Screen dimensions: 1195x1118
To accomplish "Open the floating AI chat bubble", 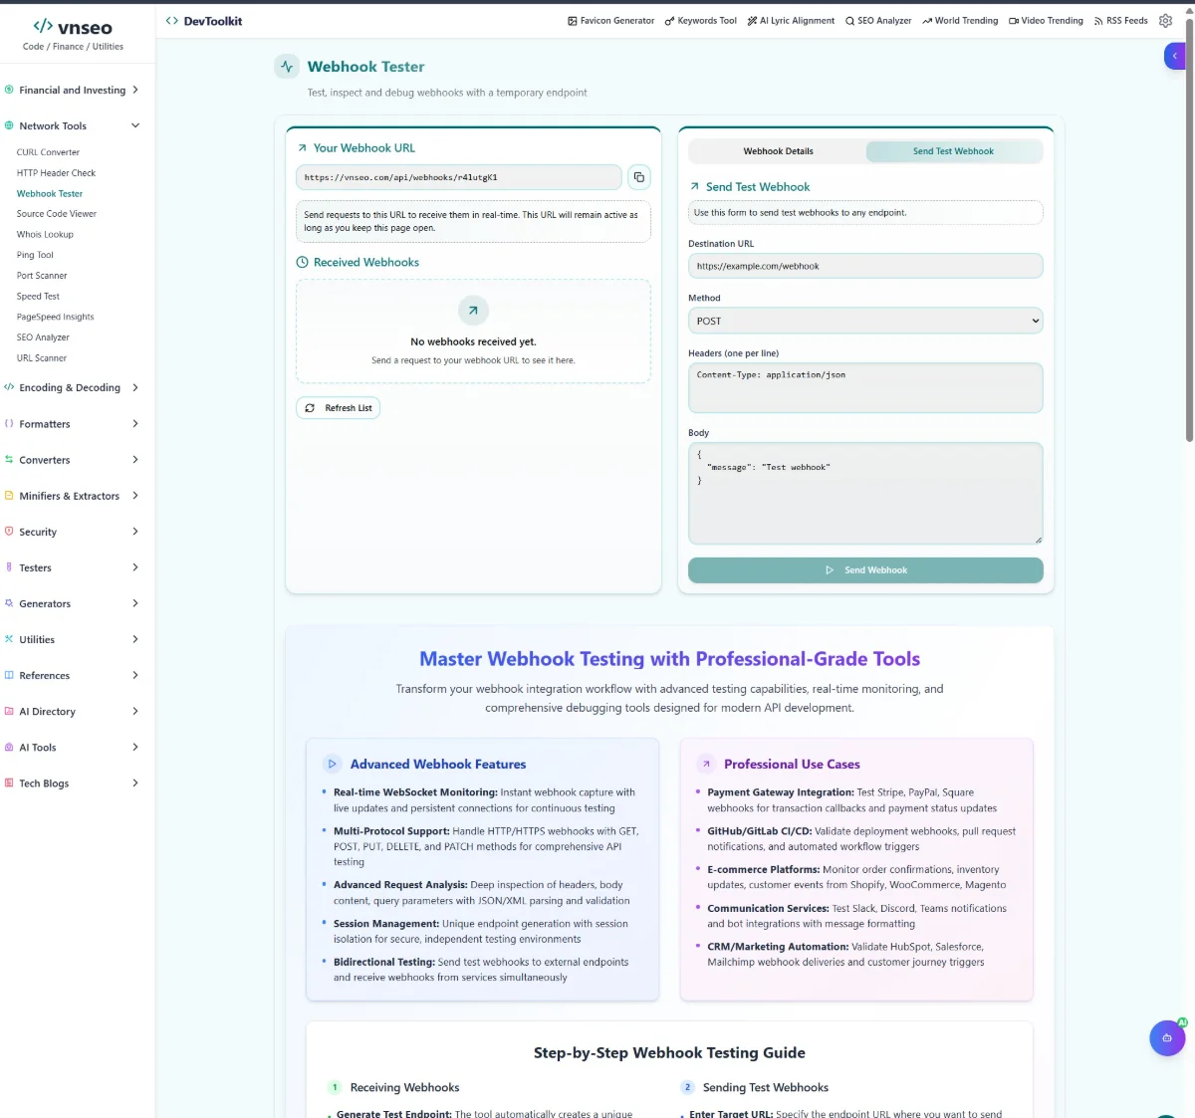I will coord(1167,1037).
